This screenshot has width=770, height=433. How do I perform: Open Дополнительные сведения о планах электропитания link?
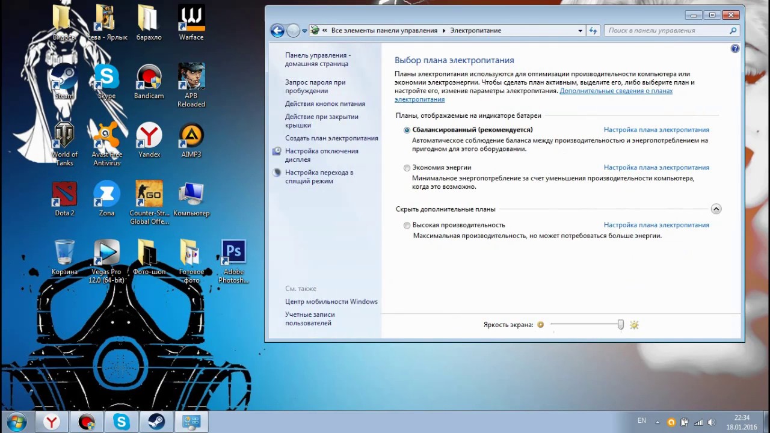(x=534, y=95)
